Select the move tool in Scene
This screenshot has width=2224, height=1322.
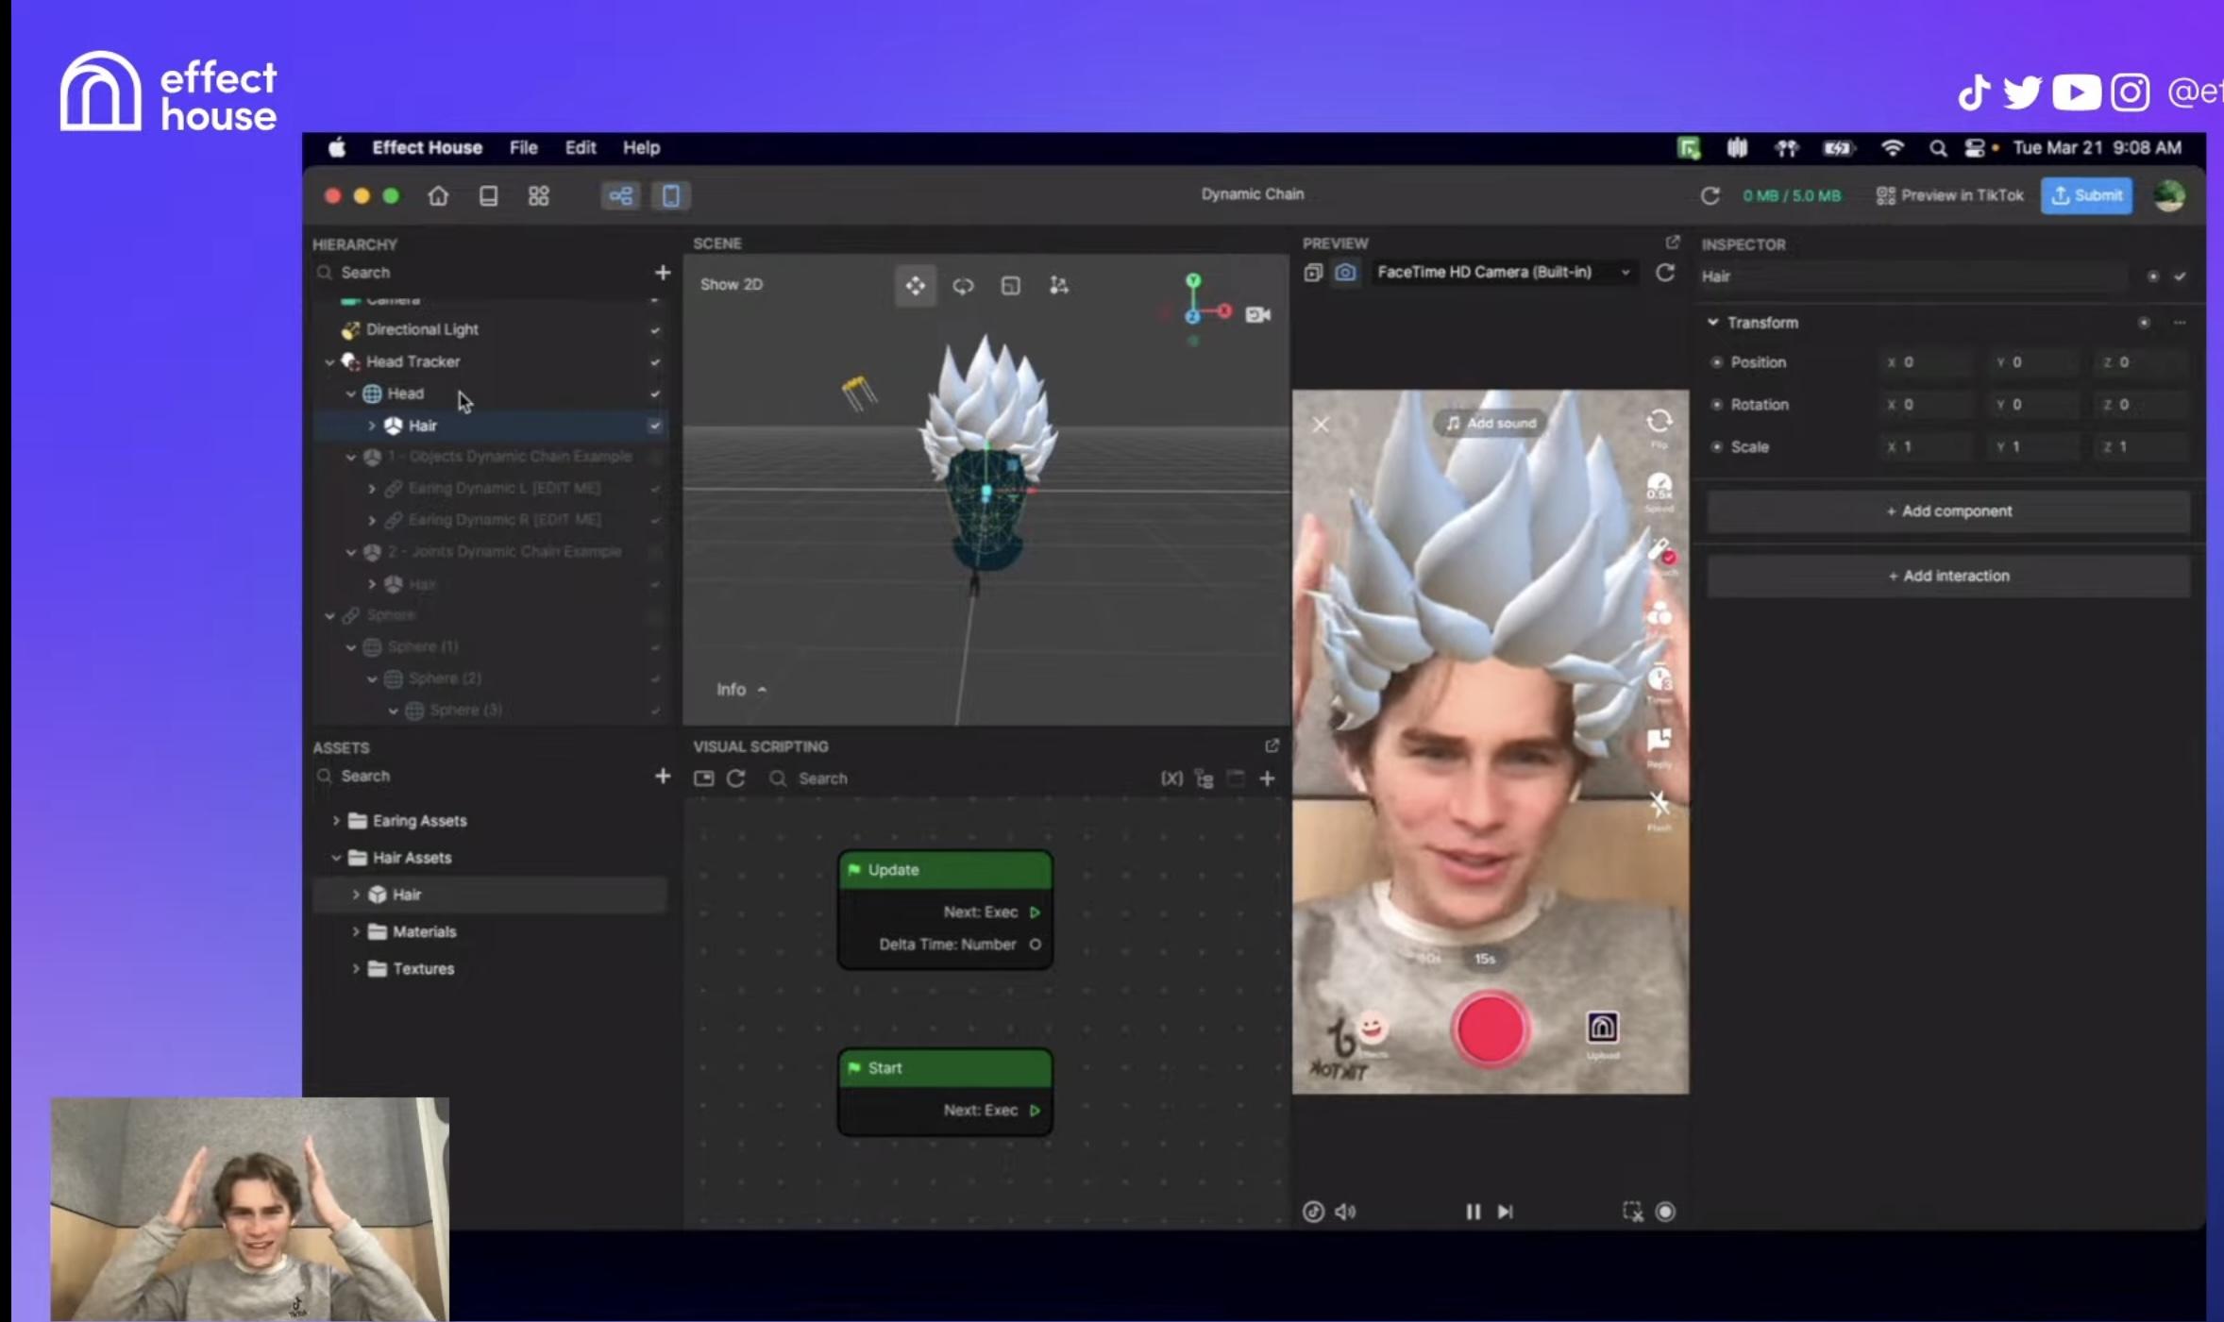click(x=915, y=286)
